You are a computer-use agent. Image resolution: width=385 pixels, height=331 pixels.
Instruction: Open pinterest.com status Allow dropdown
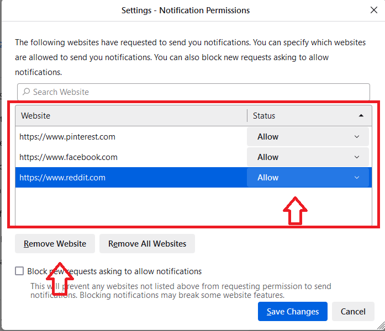pos(308,137)
